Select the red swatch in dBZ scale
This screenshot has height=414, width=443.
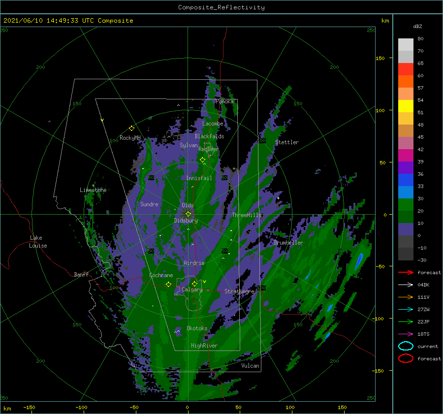click(x=406, y=69)
